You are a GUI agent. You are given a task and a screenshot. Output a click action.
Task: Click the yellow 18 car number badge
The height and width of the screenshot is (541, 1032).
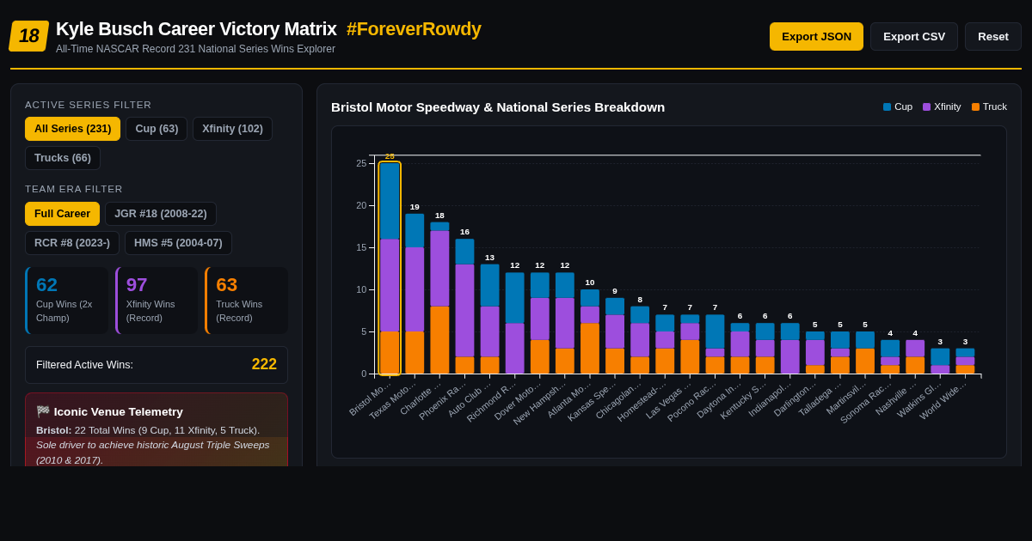[29, 36]
